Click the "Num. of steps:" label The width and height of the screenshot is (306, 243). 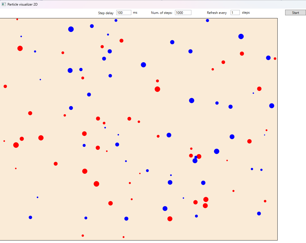coord(162,13)
